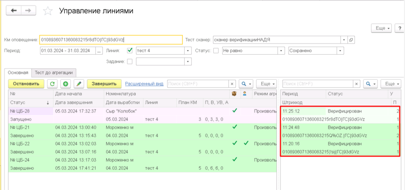Clear the left search field with X
Viewport: 405px width, 190px height.
[232, 84]
